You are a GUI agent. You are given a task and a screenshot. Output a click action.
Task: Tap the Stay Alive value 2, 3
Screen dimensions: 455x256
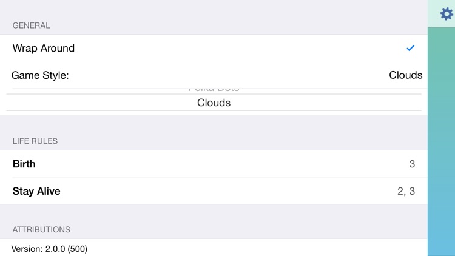406,191
